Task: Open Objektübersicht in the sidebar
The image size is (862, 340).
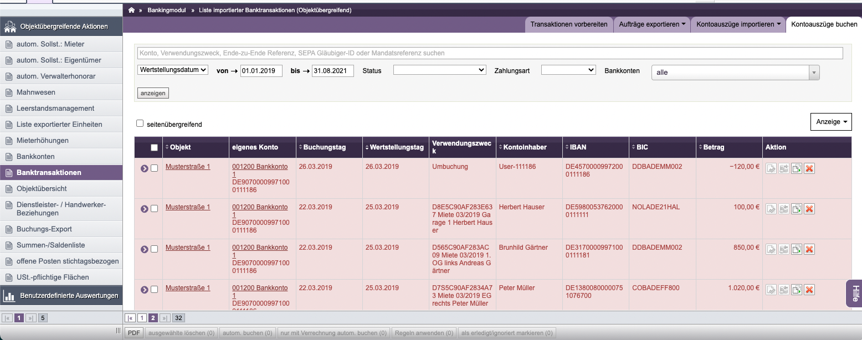Action: pyautogui.click(x=61, y=189)
